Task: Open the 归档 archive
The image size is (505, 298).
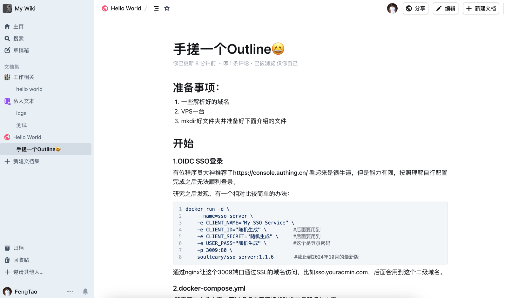Action: tap(18, 248)
